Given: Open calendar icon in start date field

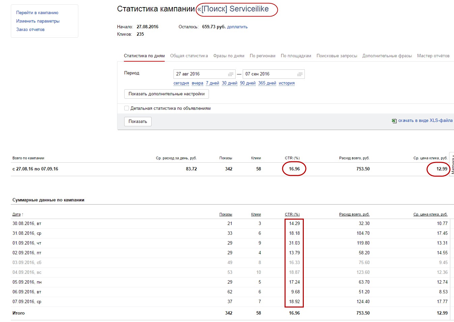Looking at the screenshot, I should pos(231,74).
